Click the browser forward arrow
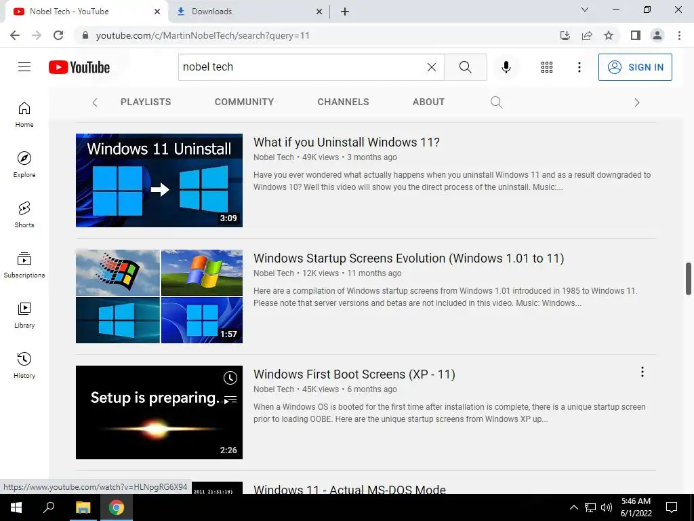694x521 pixels. (37, 35)
